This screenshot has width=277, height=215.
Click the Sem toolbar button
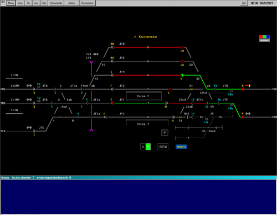click(20, 3)
